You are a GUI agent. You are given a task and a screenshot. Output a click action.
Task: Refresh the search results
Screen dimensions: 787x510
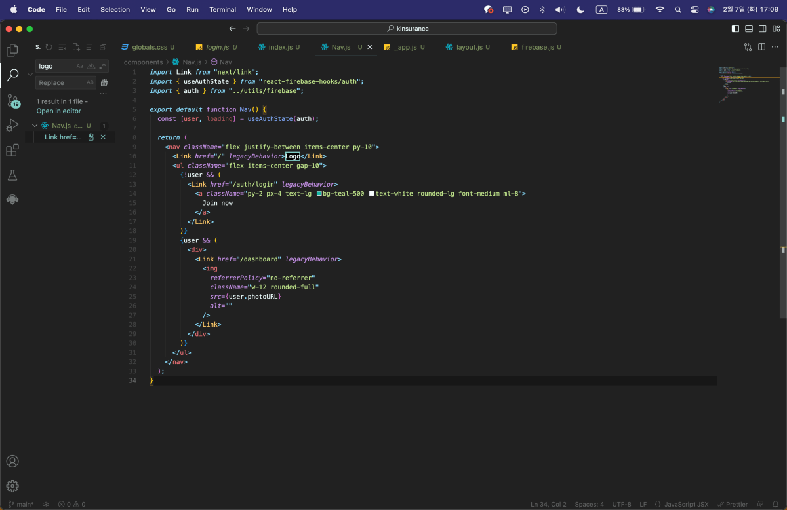coord(50,46)
